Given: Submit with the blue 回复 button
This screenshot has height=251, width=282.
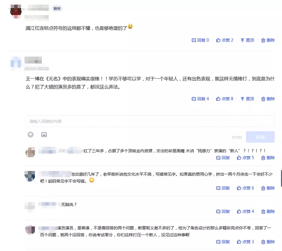Looking at the screenshot, I should pyautogui.click(x=260, y=137).
